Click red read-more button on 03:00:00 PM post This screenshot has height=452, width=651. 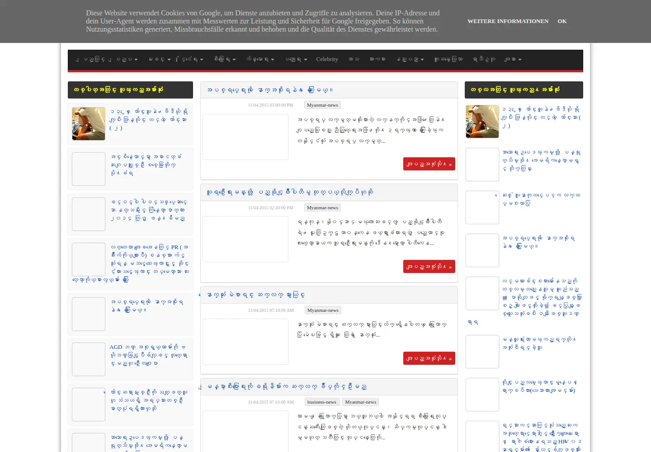click(429, 164)
